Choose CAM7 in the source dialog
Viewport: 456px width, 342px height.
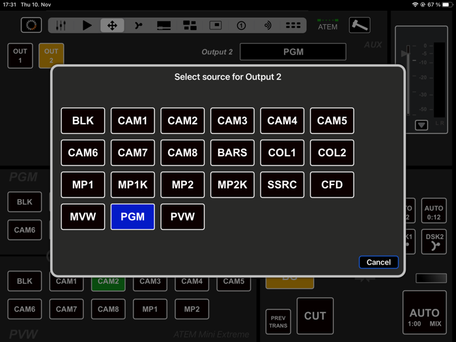tap(133, 152)
